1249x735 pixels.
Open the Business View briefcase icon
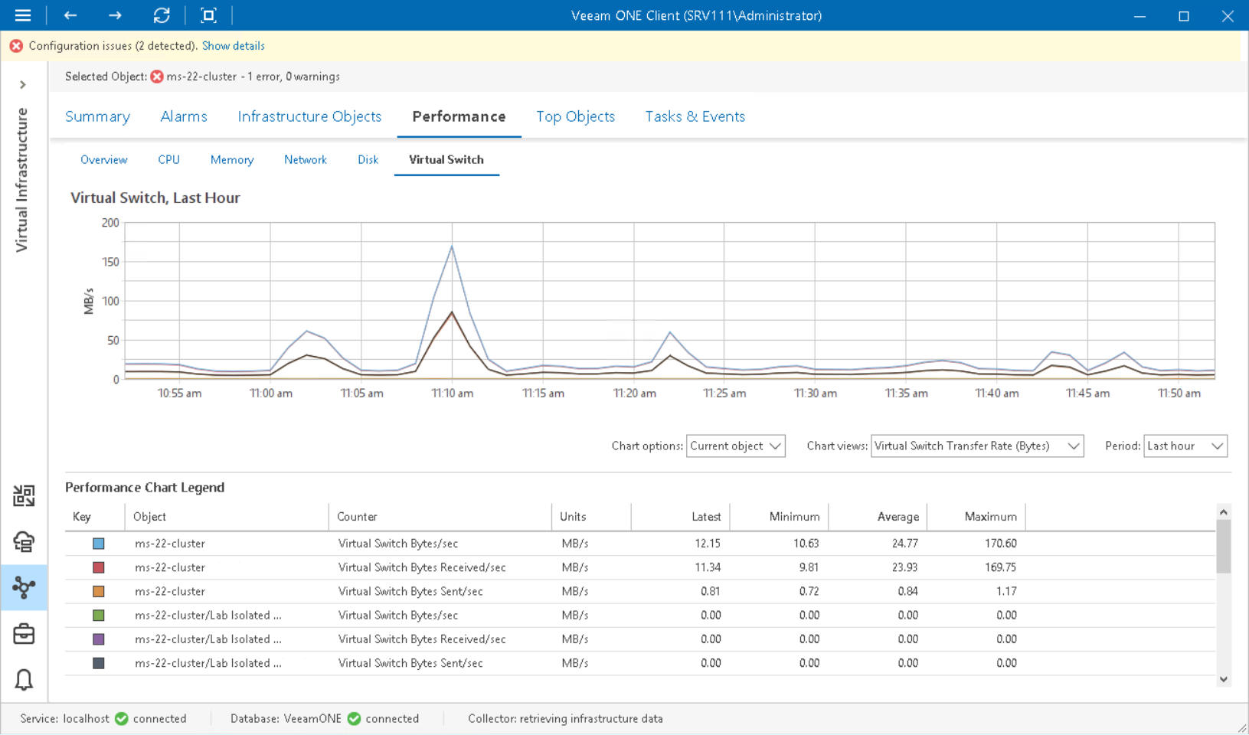tap(24, 634)
